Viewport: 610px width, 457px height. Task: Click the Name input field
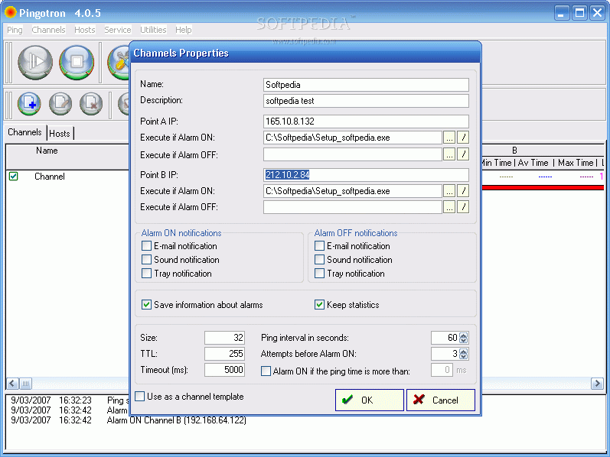pos(366,85)
